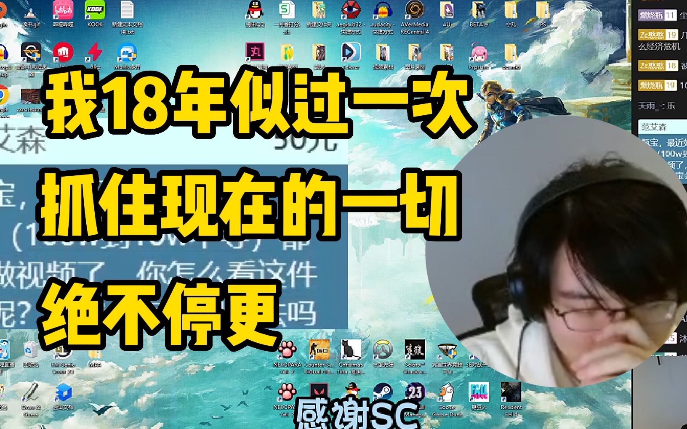Open the Christmas Tina black cat game
The width and height of the screenshot is (687, 429).
[351, 350]
